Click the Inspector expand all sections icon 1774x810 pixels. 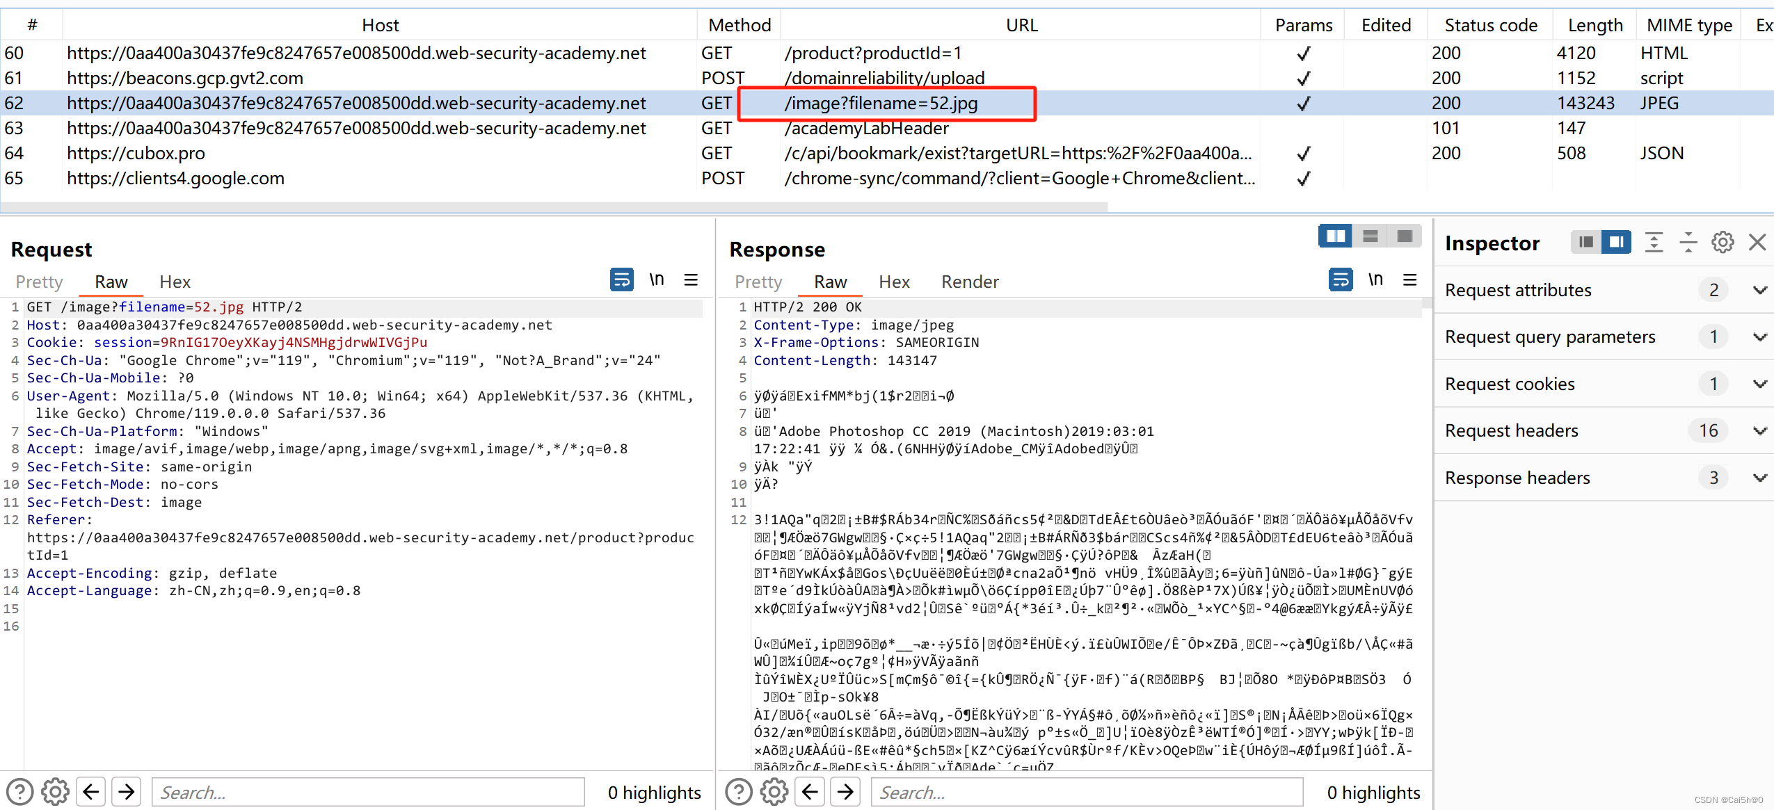click(1654, 243)
